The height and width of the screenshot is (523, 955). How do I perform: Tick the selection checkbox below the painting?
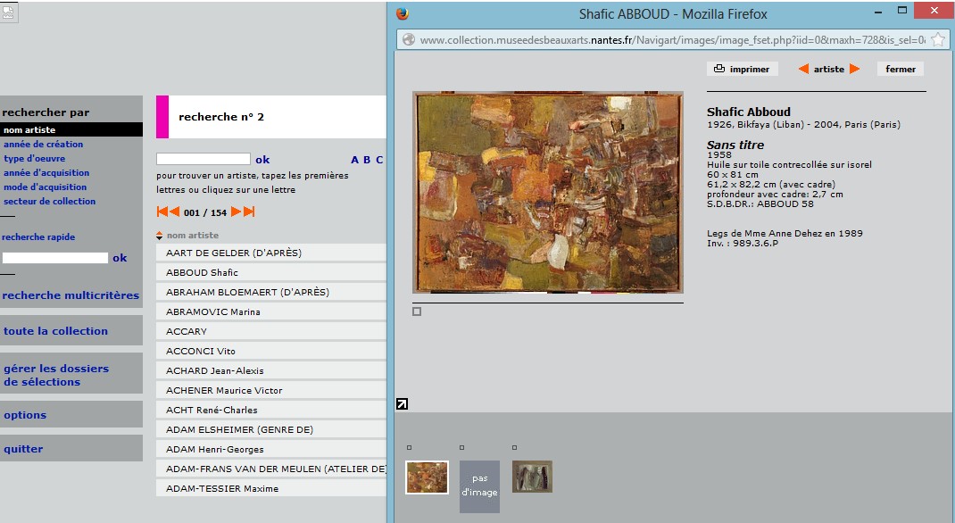pos(417,311)
